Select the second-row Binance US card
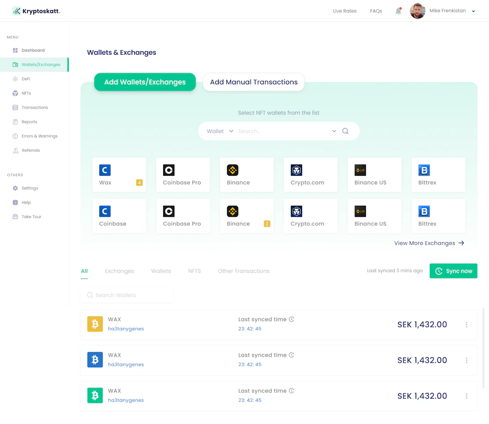 [x=375, y=216]
